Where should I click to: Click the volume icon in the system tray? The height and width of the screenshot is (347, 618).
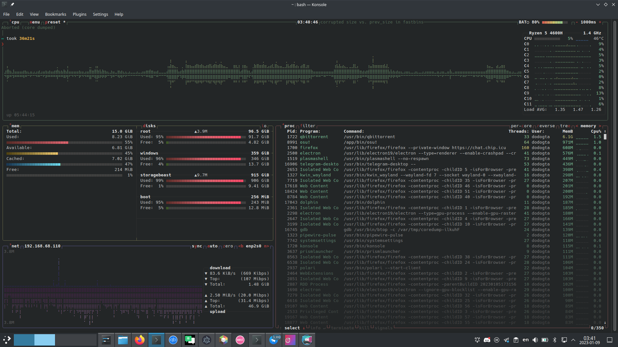[535, 340]
